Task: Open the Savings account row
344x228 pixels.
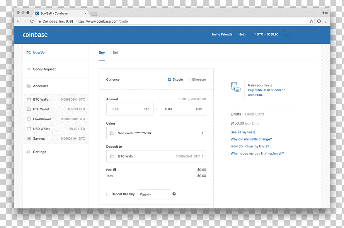Action: pyautogui.click(x=56, y=138)
